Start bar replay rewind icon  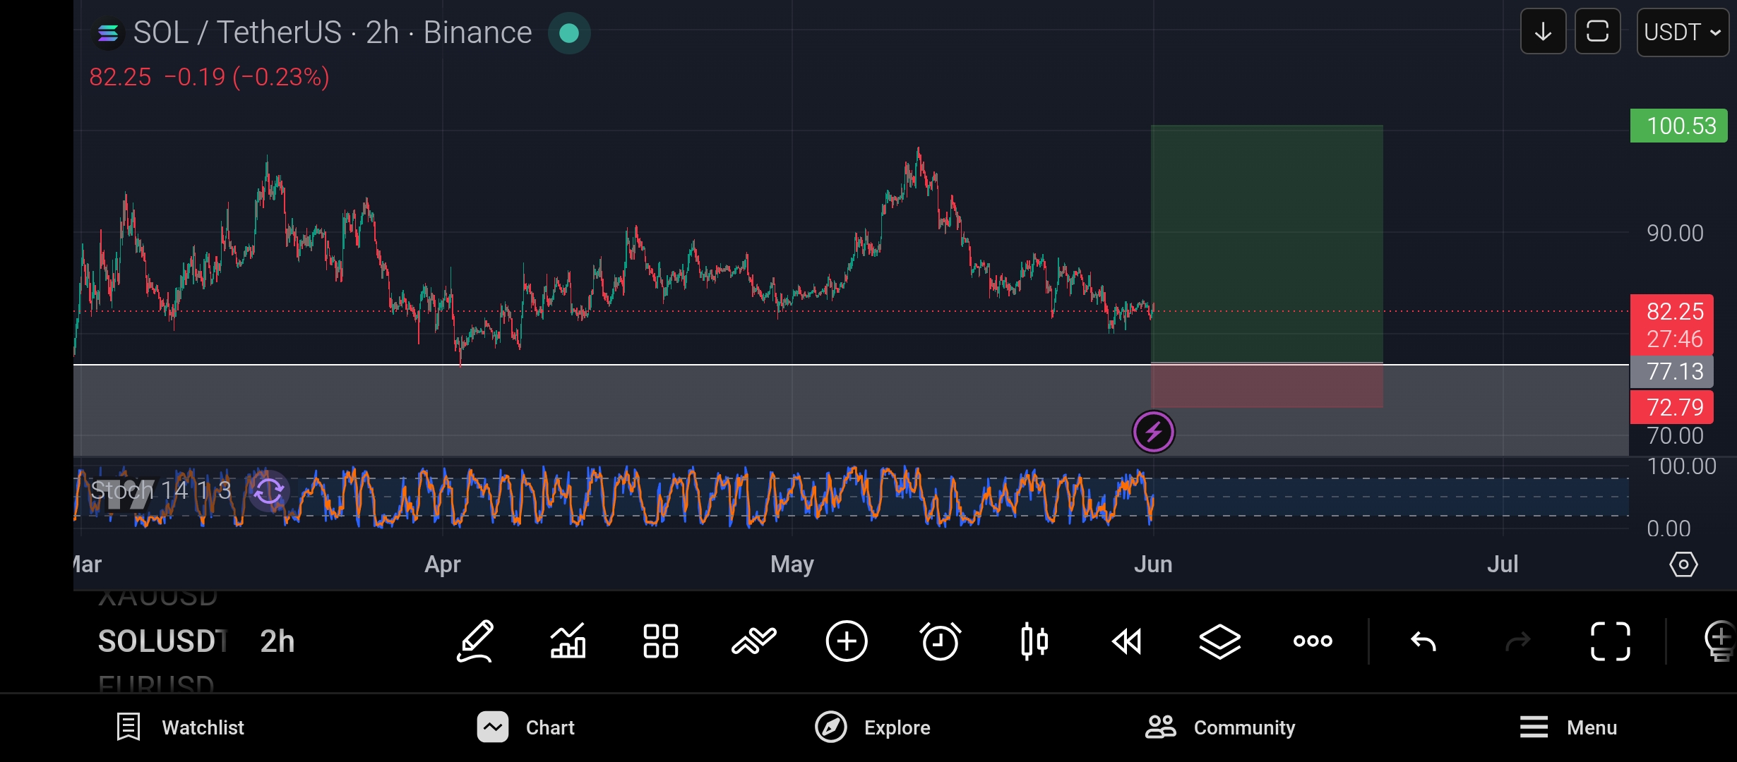coord(1127,641)
